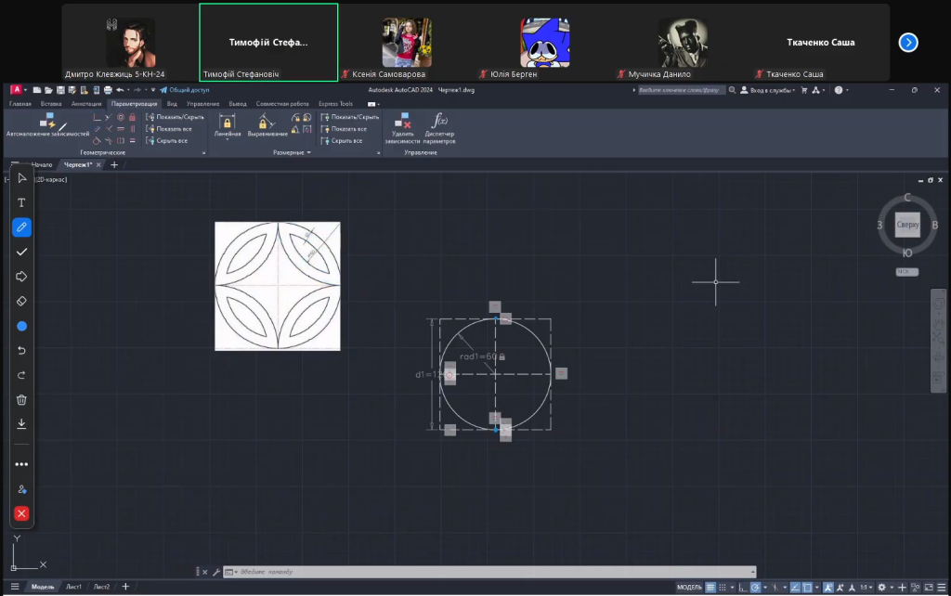Click the Auto-constrain (Автоналожение зависимостей) icon

[x=47, y=122]
